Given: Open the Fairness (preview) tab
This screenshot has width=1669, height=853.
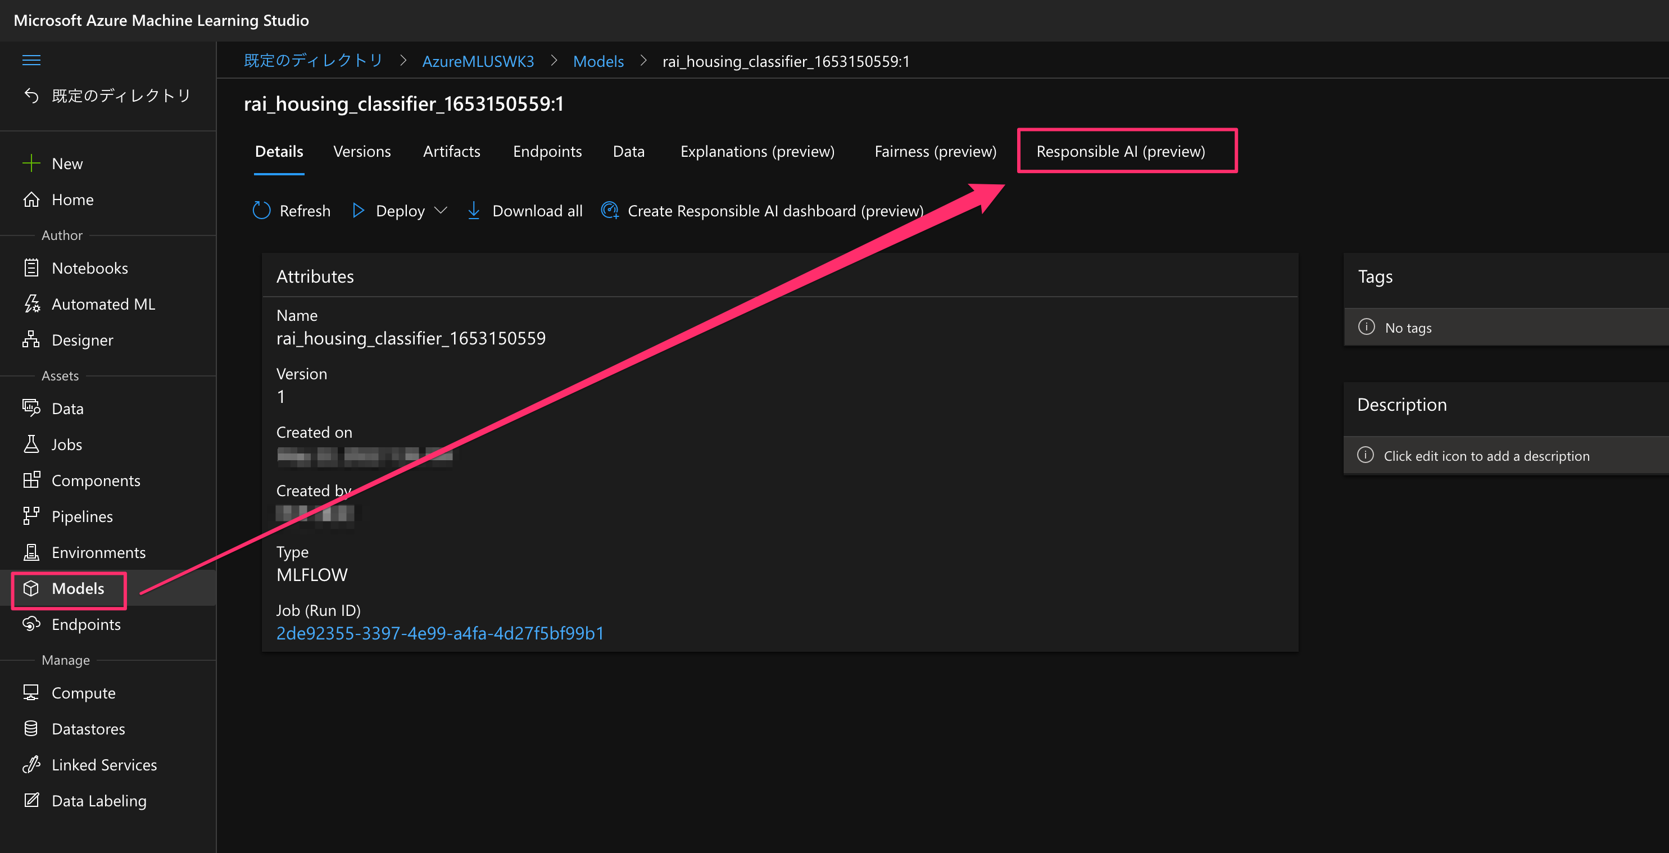Looking at the screenshot, I should click(935, 151).
